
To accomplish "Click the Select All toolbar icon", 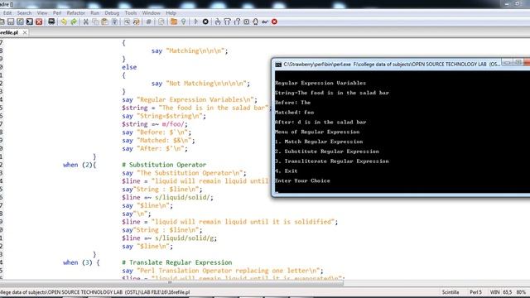I will [114, 22].
